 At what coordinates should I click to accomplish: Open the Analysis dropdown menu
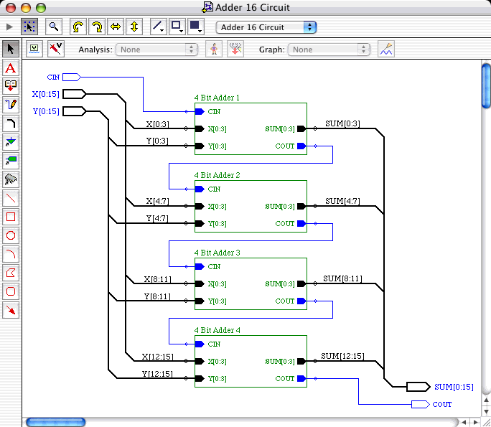pos(157,50)
